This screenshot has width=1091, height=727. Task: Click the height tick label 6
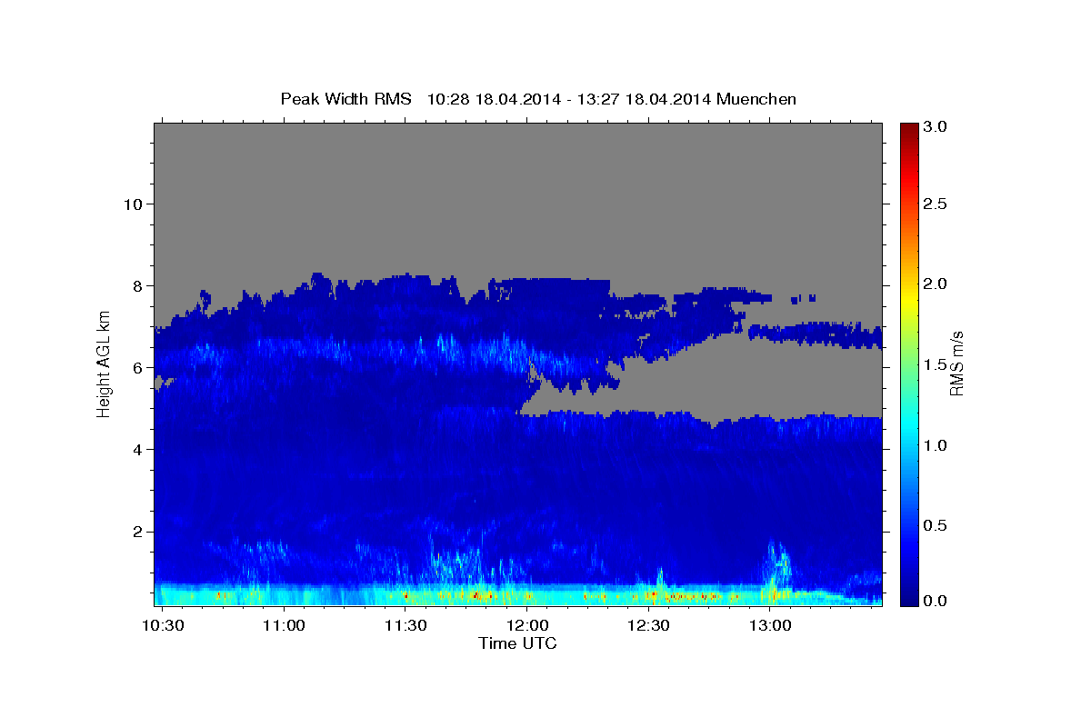pyautogui.click(x=136, y=368)
